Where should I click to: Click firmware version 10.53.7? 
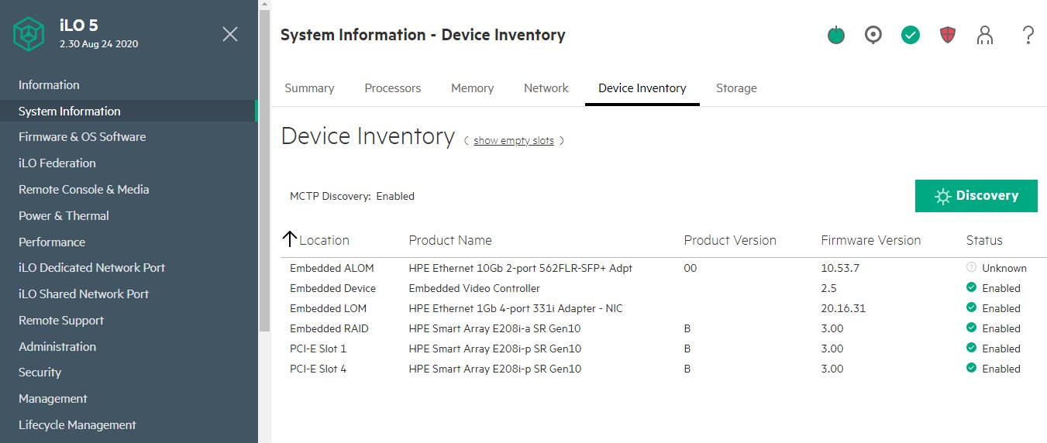pyautogui.click(x=840, y=268)
